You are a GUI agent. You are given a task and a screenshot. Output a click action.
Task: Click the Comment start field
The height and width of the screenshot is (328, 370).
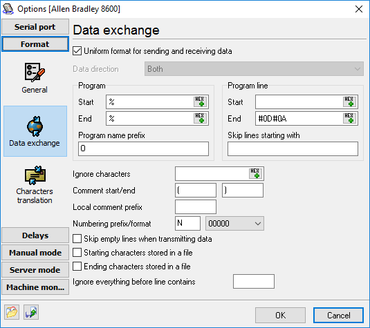(x=196, y=190)
